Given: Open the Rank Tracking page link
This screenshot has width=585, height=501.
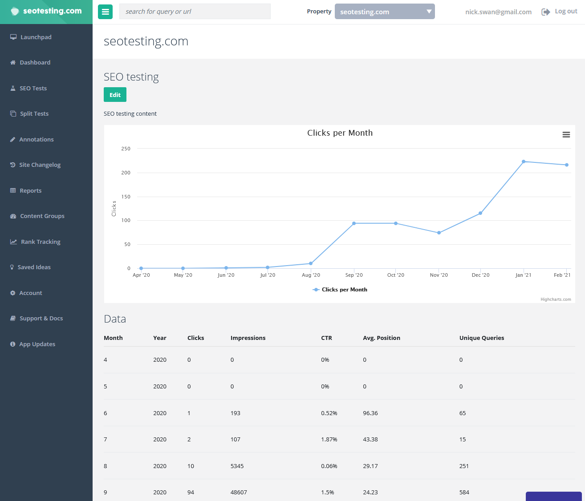Looking at the screenshot, I should click(41, 242).
